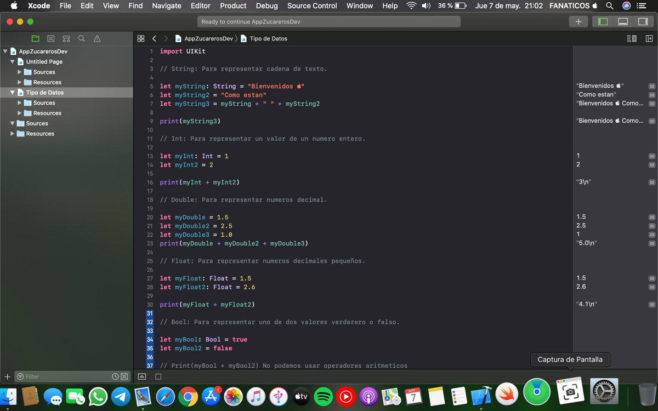Add an editor split on the right
This screenshot has height=411, width=658.
click(x=649, y=38)
